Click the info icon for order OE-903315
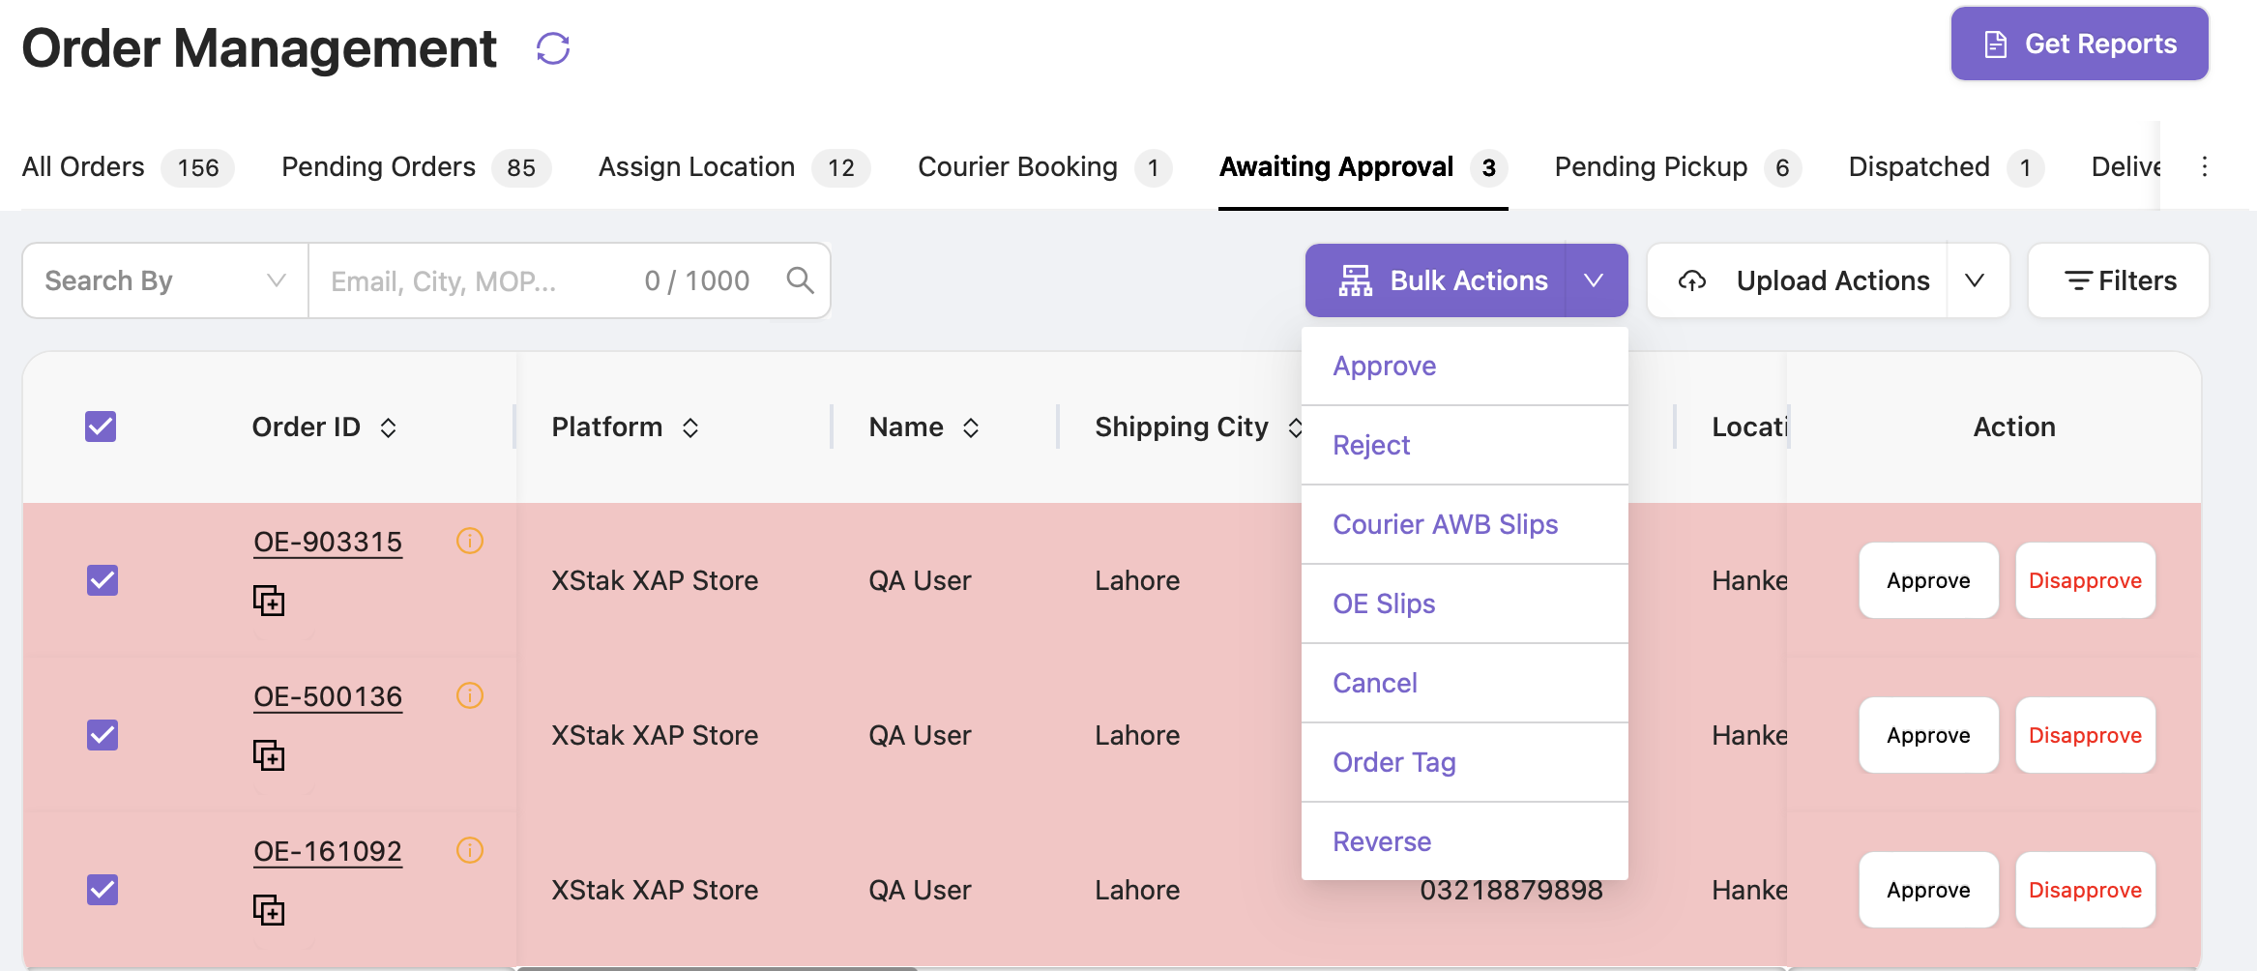2257x971 pixels. 470,541
